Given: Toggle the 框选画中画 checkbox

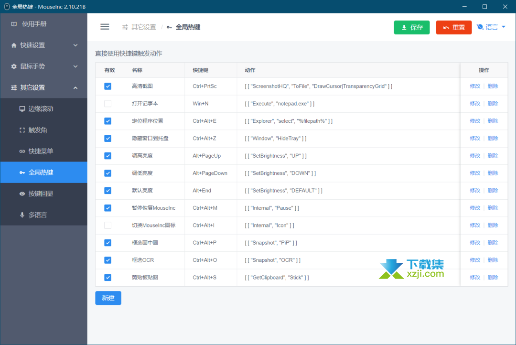Looking at the screenshot, I should pyautogui.click(x=107, y=243).
